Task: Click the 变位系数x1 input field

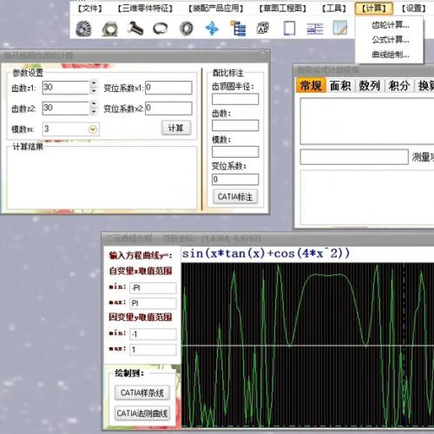Action: coord(168,88)
